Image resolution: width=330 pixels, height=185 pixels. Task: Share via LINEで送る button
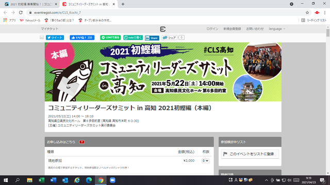[110, 38]
